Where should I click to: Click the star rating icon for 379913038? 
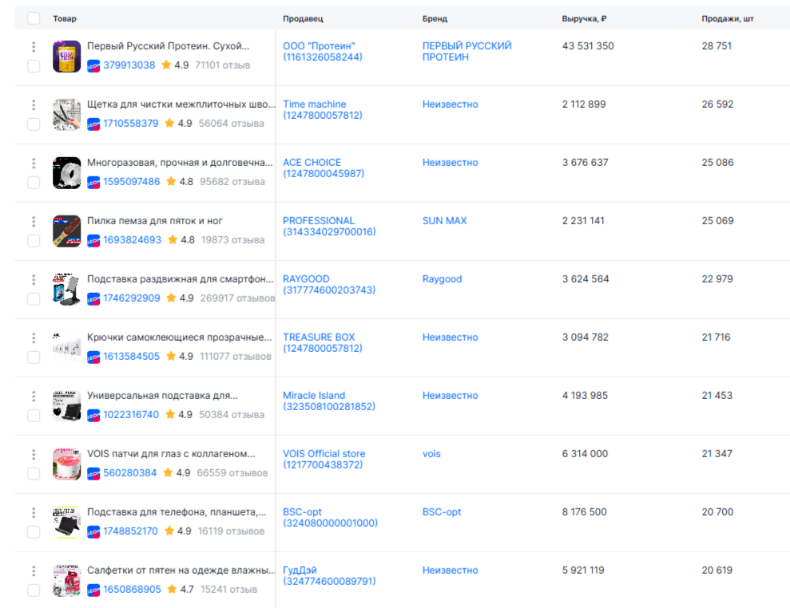click(166, 65)
